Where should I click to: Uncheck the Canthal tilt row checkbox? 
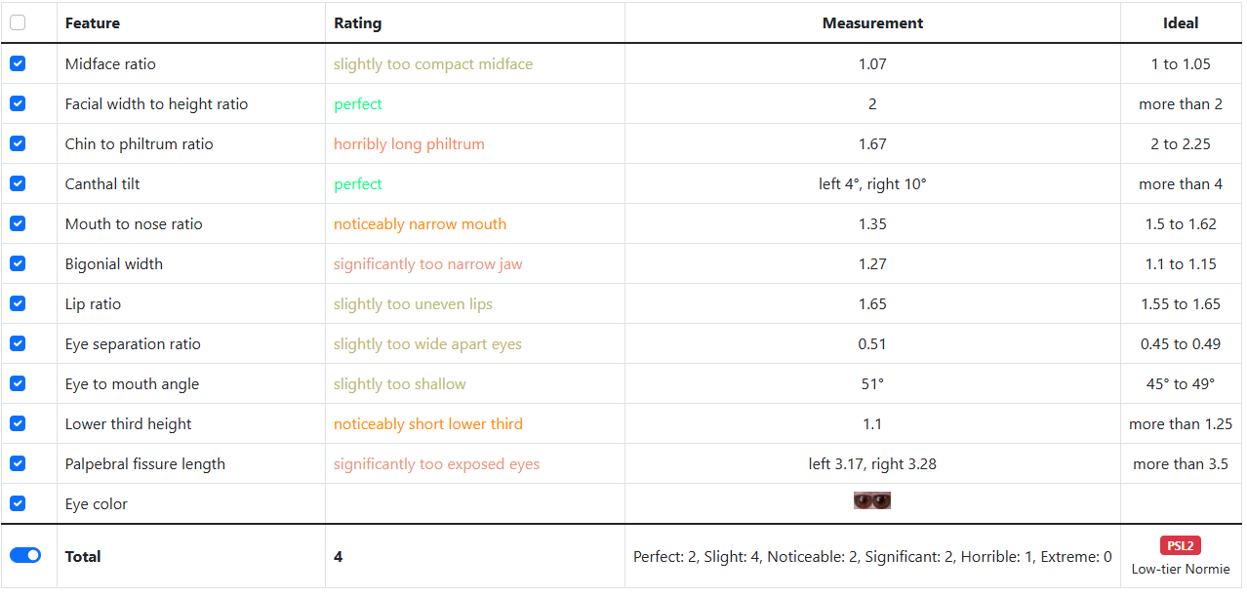18,183
